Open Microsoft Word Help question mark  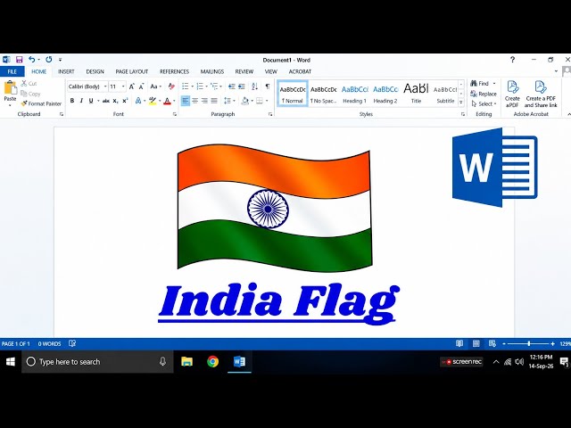tap(512, 60)
